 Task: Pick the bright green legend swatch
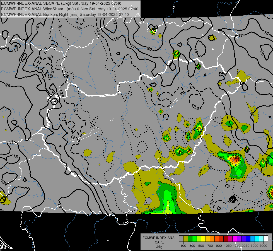click(194, 238)
